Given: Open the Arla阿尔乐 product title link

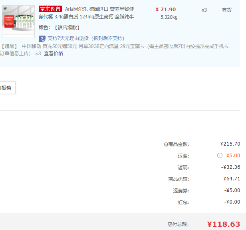Looking at the screenshot, I should [x=86, y=13].
